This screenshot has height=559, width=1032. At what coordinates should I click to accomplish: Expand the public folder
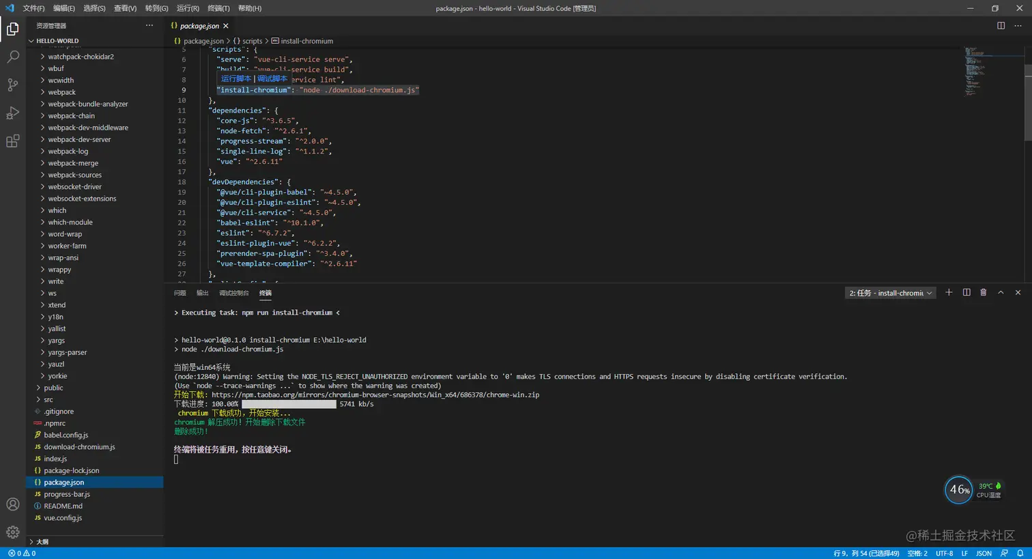tap(95, 388)
